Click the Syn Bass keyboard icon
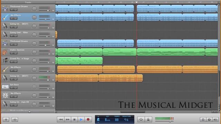 (x=5, y=86)
